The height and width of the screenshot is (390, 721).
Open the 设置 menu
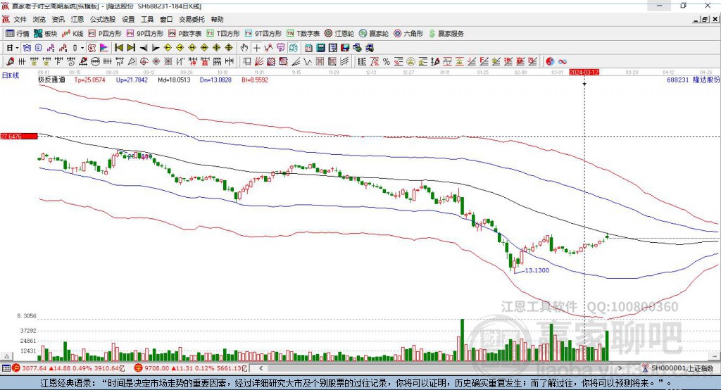(x=128, y=19)
